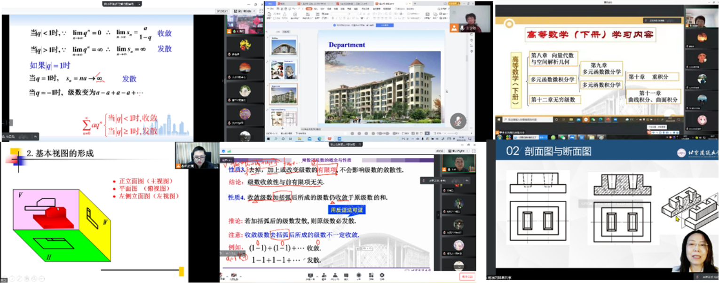
Task: Click the blue '用反证法可证' callout box
Action: [x=347, y=210]
